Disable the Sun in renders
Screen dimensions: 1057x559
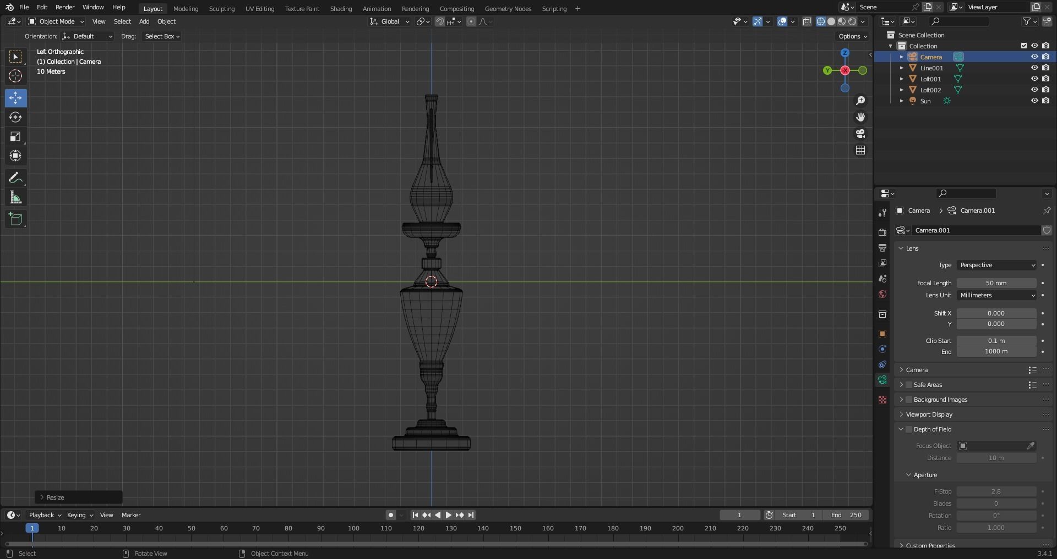click(1045, 101)
